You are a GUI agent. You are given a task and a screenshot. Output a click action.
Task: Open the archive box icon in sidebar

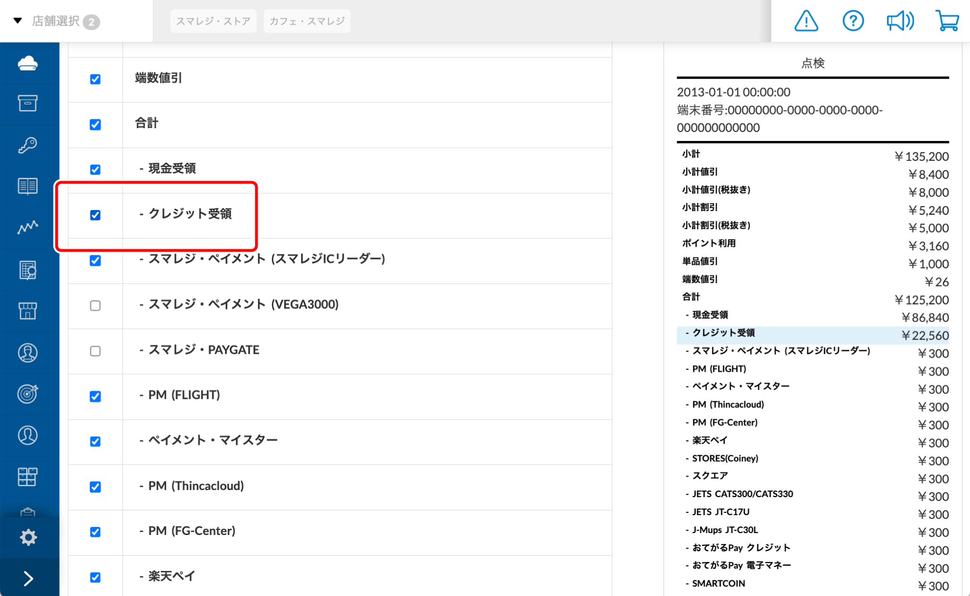point(28,103)
